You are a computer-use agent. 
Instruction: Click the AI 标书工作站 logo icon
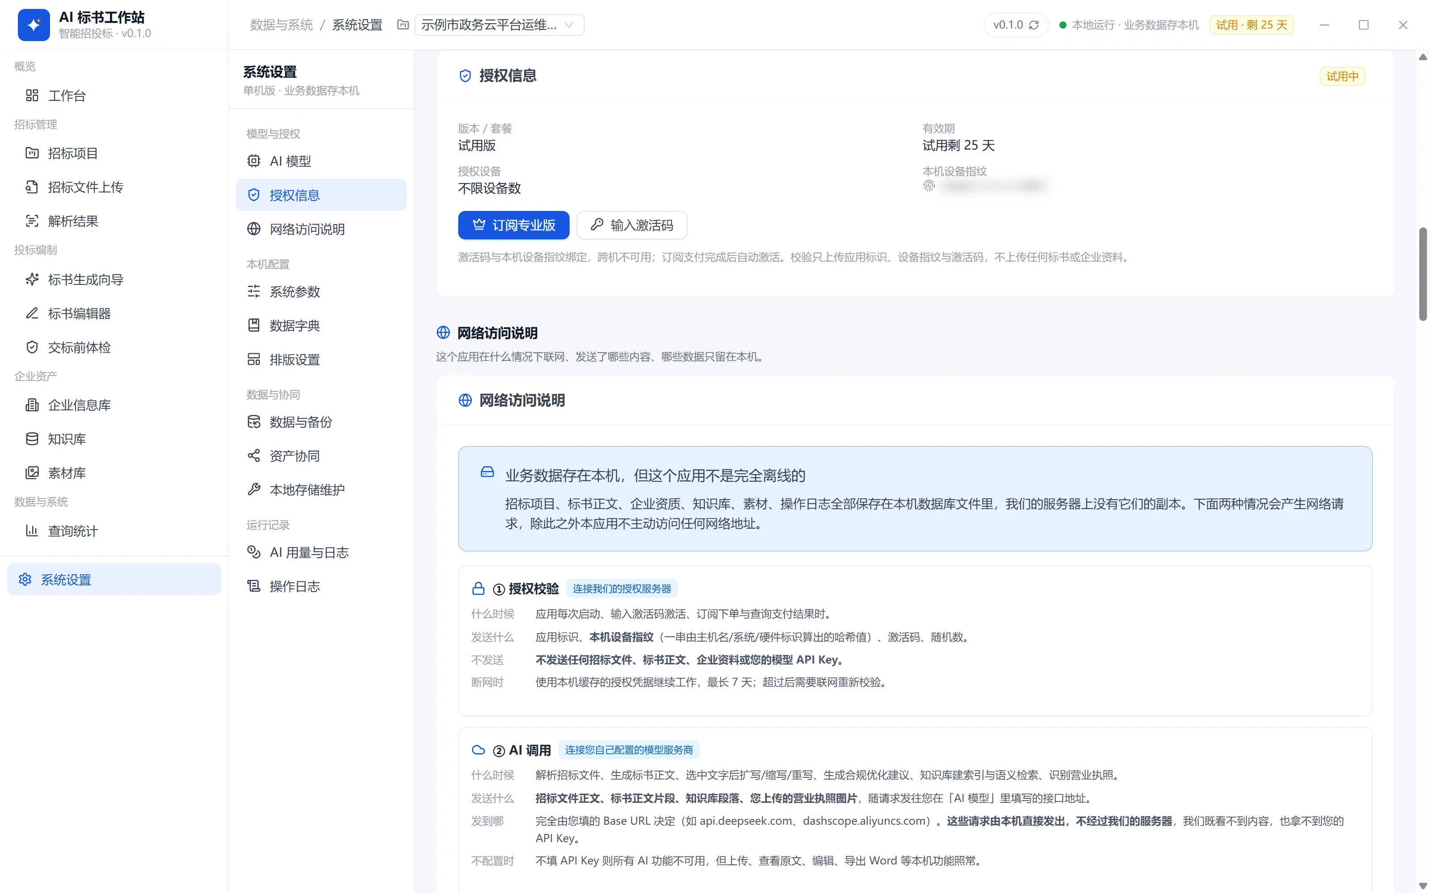click(34, 25)
